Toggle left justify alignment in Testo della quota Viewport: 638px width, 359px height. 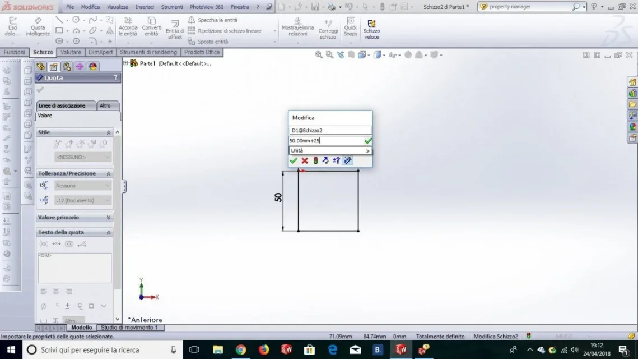coord(44,291)
